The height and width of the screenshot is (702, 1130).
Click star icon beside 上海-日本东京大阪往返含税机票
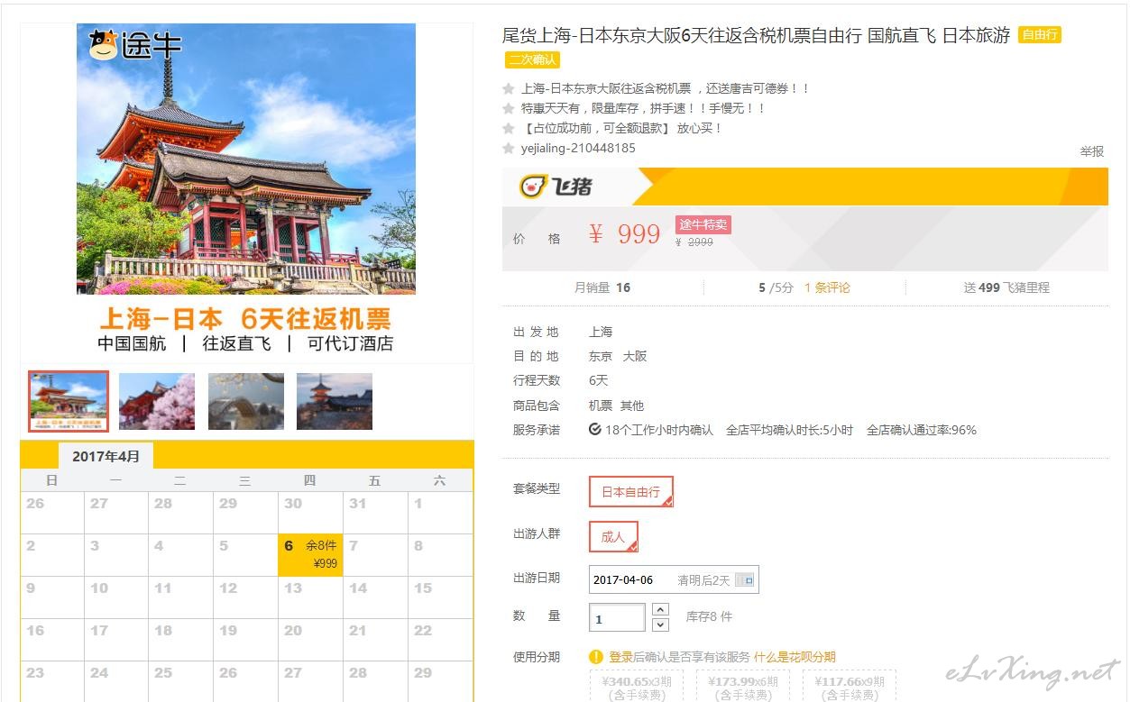509,88
